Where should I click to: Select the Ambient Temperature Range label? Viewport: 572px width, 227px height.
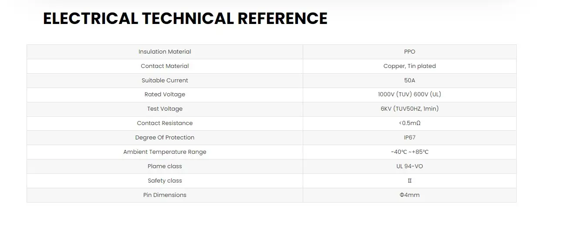[165, 152]
